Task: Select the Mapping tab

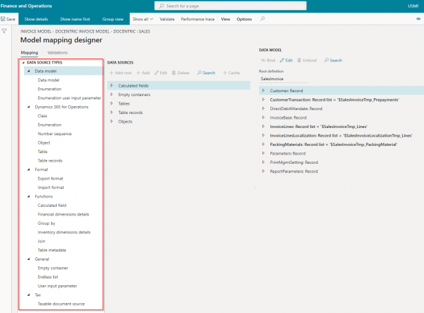Action: click(x=29, y=52)
